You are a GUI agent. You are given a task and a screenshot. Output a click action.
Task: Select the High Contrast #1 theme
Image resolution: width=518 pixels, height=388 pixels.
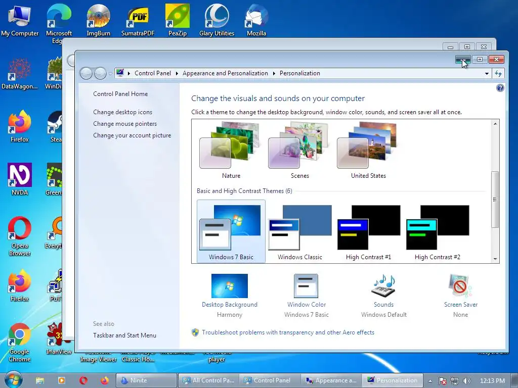click(368, 231)
